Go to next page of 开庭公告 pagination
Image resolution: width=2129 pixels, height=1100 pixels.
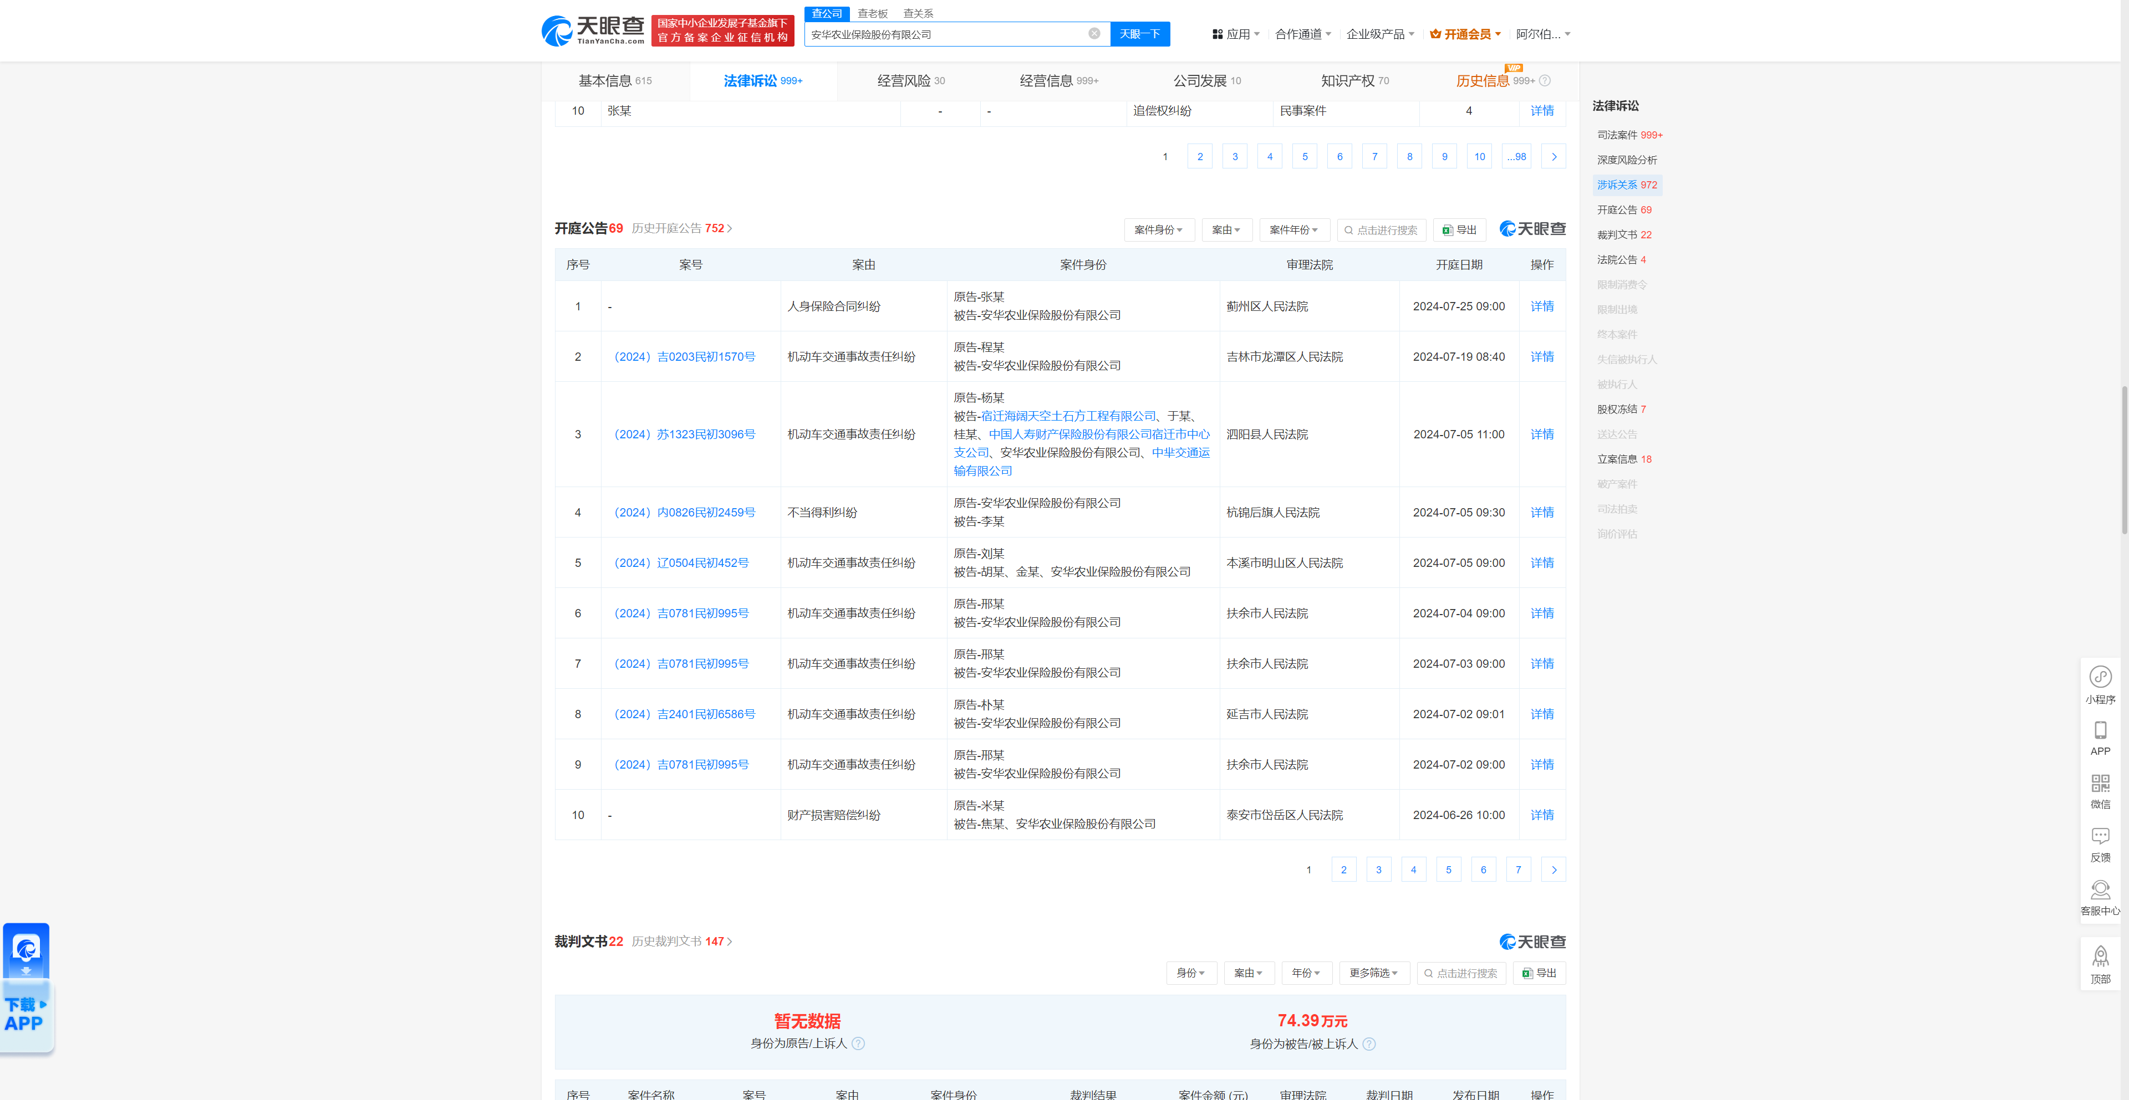[x=1554, y=869]
